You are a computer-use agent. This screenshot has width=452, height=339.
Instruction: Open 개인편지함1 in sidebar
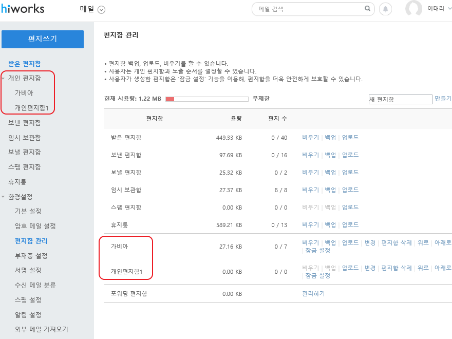31,108
